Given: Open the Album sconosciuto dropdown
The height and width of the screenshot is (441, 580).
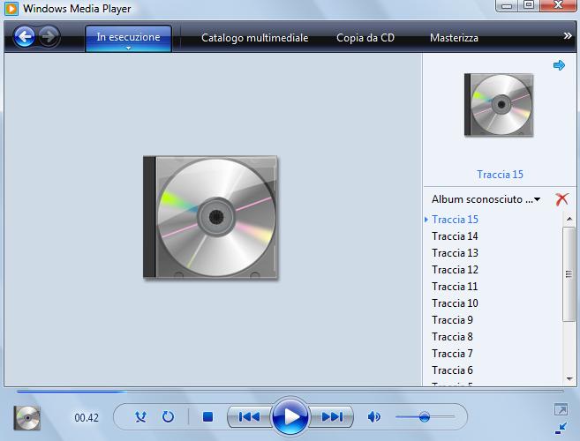Looking at the screenshot, I should (486, 199).
